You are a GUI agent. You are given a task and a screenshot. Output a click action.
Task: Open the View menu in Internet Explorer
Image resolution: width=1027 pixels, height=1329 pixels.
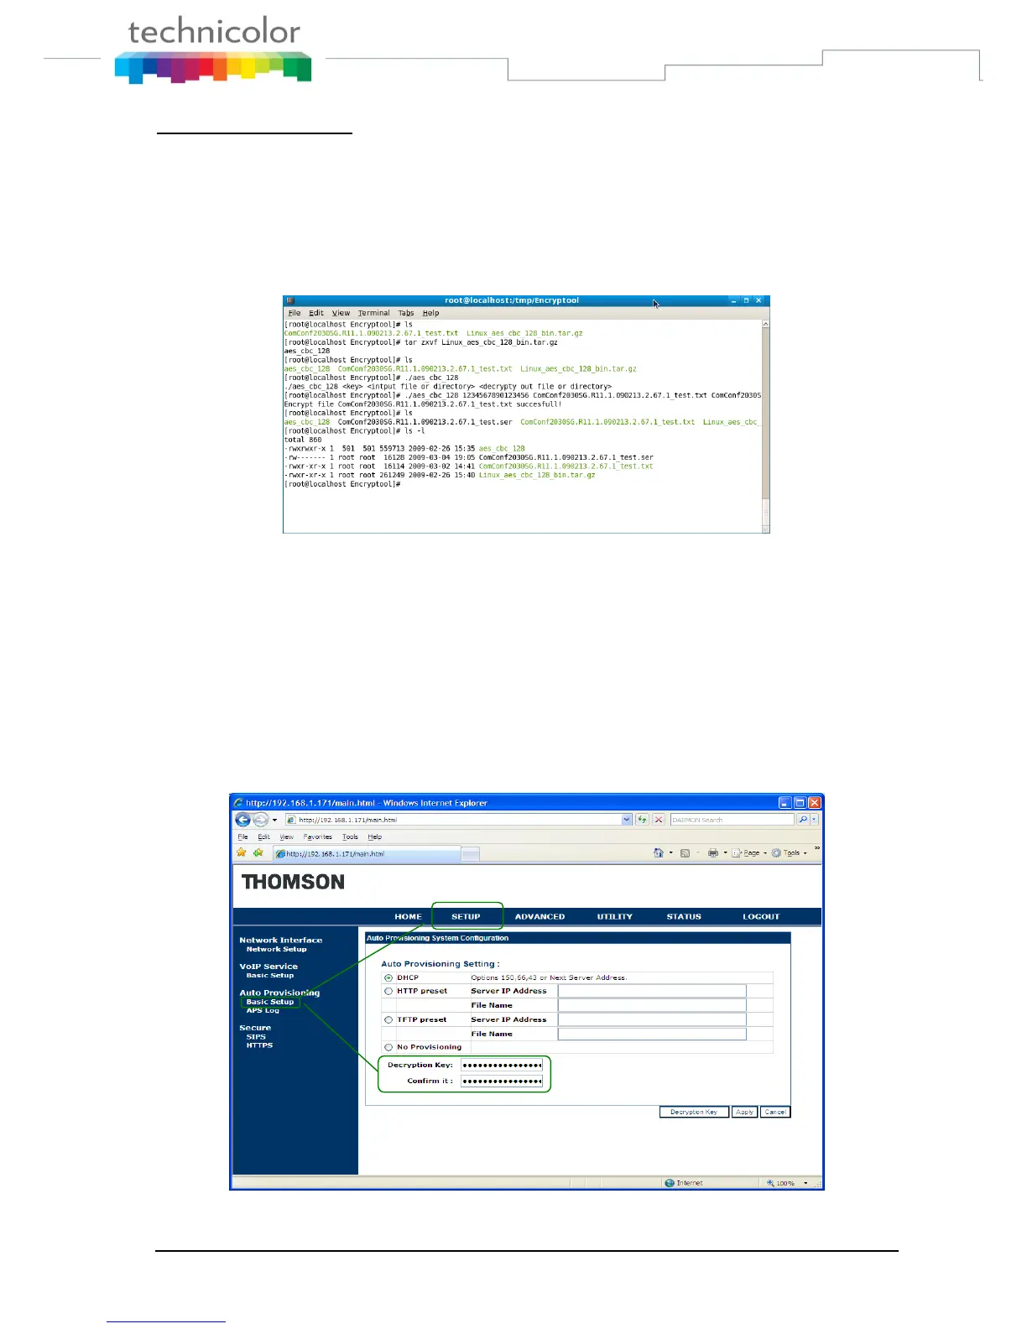pos(286,837)
